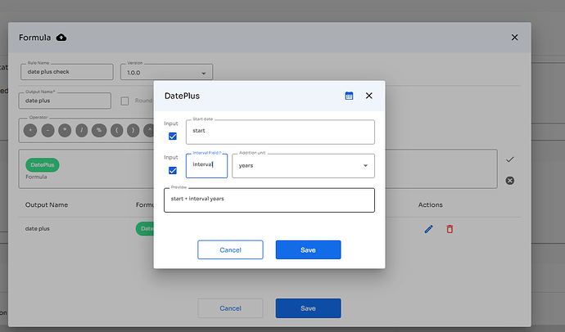Click Cancel in the DatePlus dialog
The image size is (565, 332).
click(x=230, y=250)
